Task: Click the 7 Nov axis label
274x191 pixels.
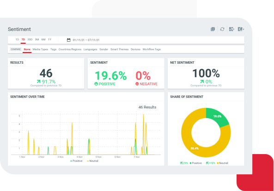Action: [137, 157]
